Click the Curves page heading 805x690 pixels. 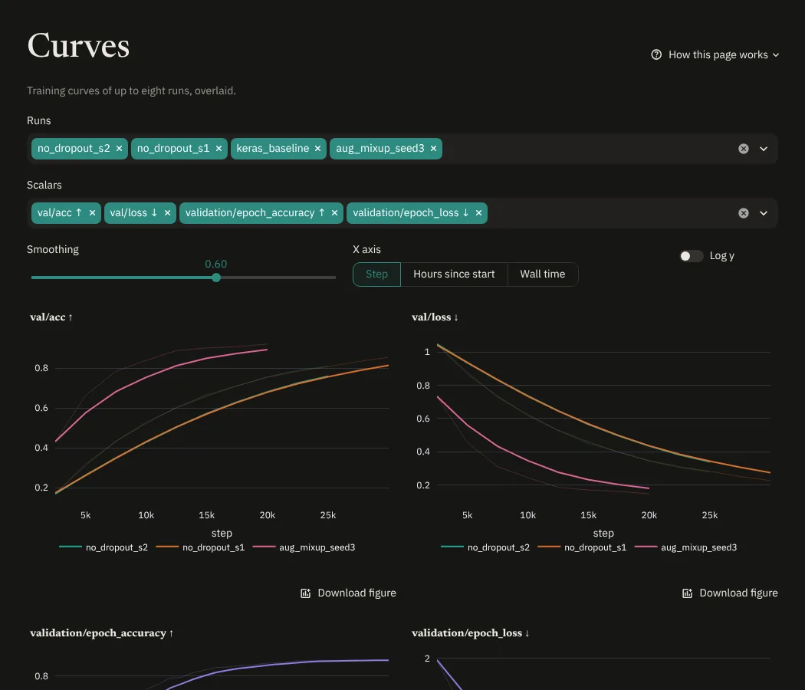tap(78, 46)
